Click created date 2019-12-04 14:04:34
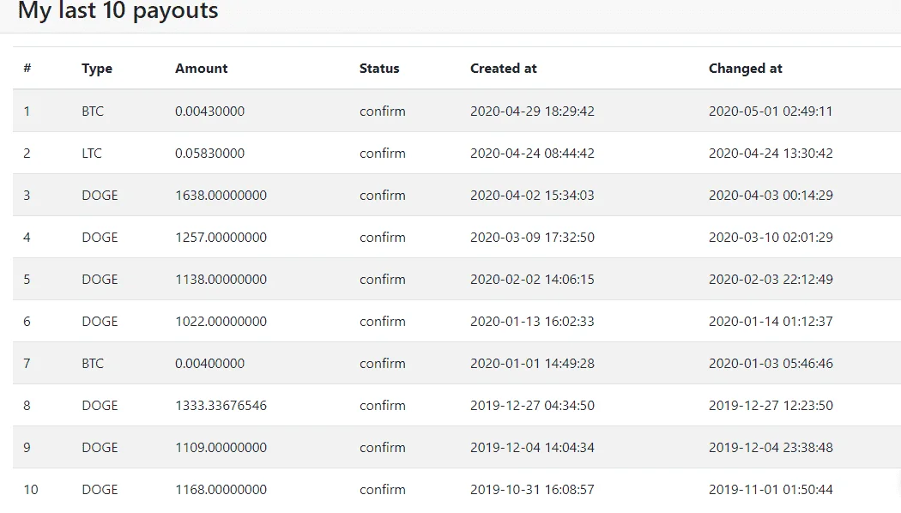901x513 pixels. coord(532,448)
